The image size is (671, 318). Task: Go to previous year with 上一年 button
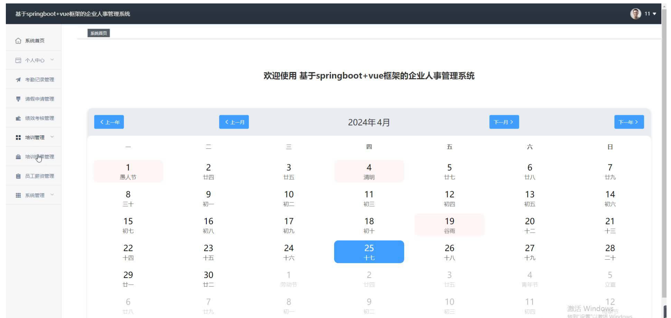[x=109, y=122]
